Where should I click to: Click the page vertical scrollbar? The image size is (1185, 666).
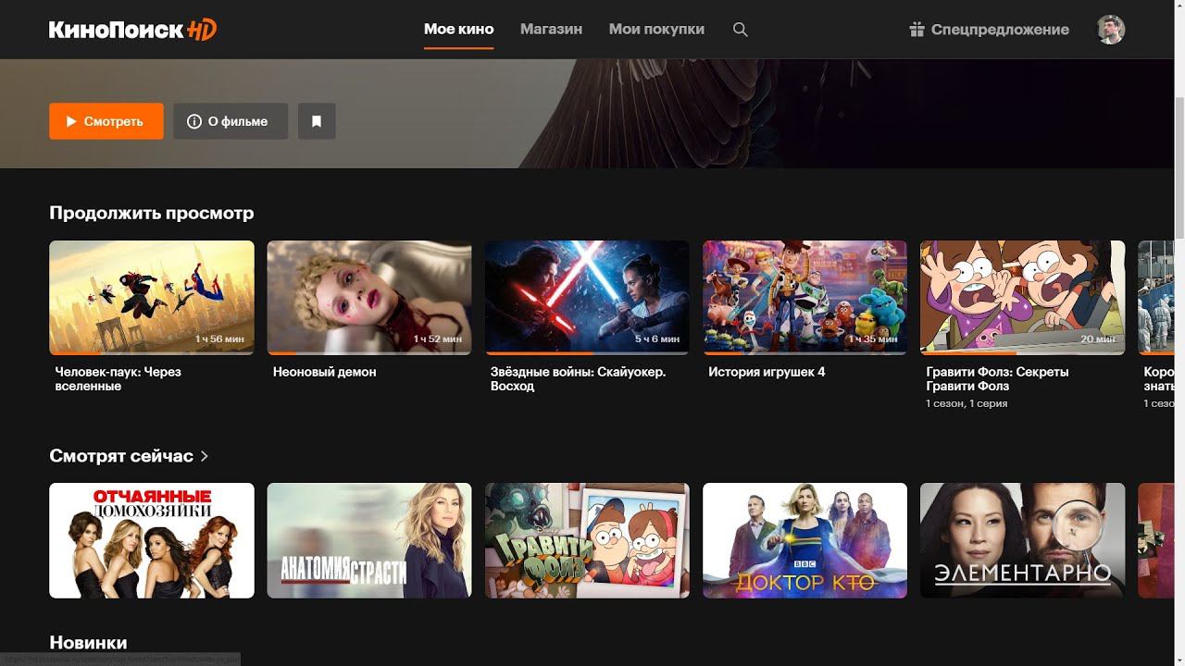point(1179,166)
